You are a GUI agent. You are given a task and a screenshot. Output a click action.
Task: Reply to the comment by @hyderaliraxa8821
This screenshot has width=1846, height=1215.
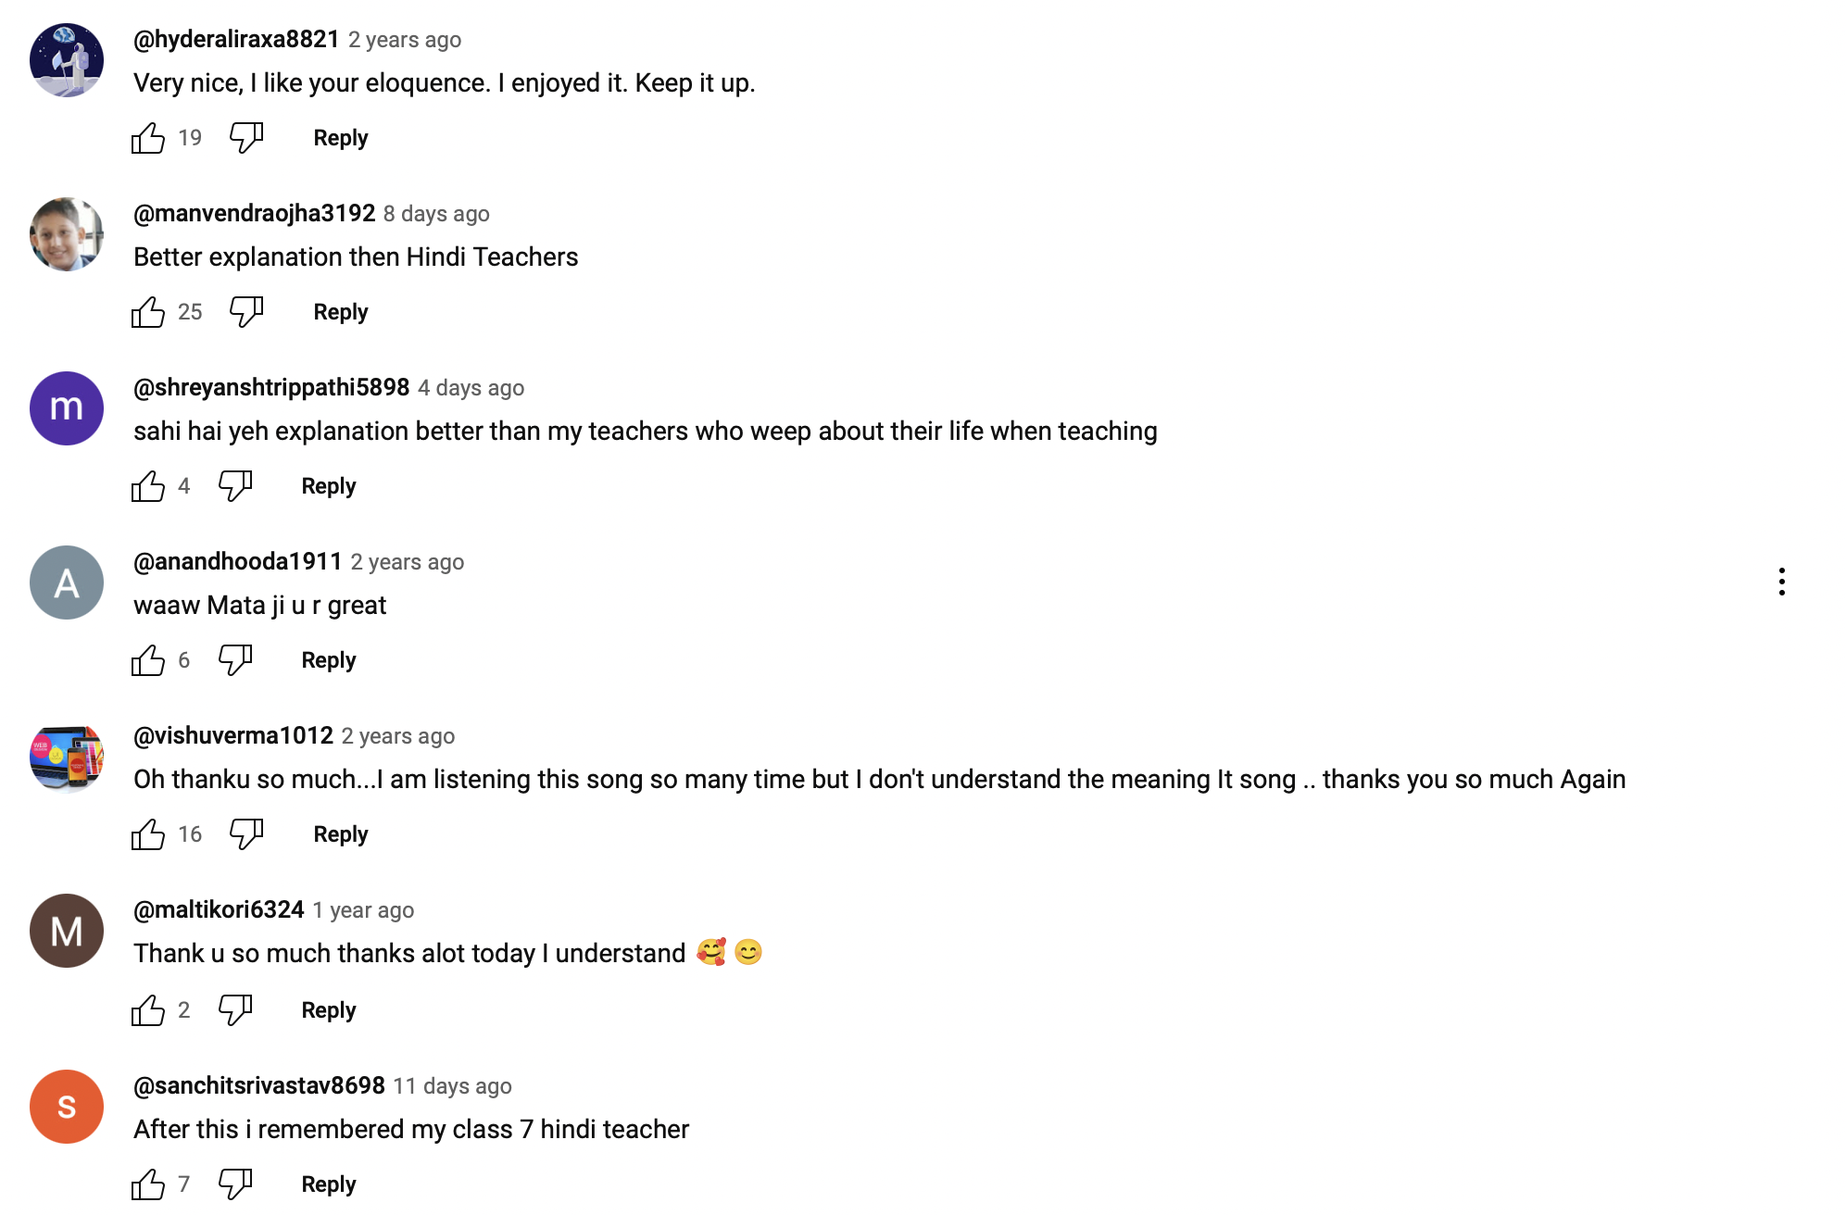pyautogui.click(x=340, y=138)
